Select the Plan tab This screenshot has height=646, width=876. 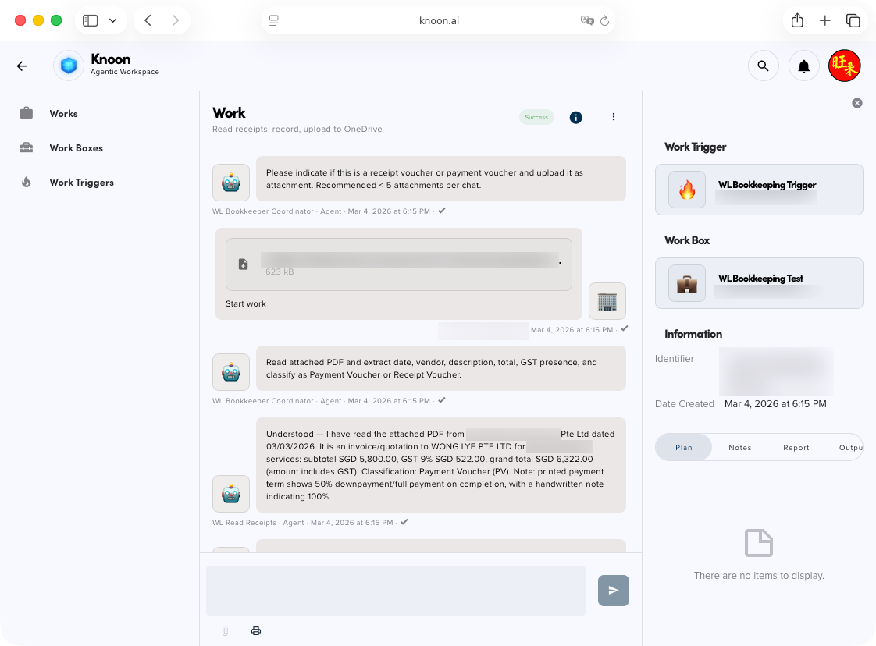683,447
